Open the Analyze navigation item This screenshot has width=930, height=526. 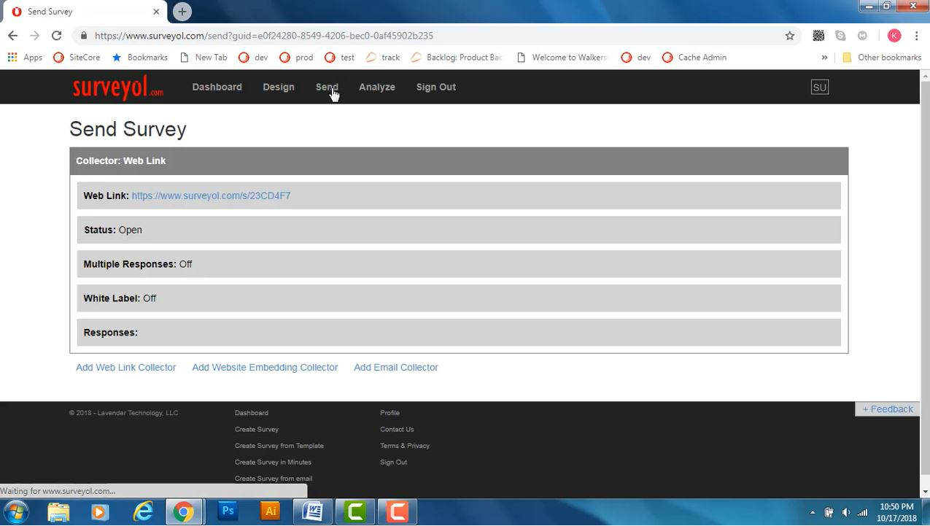(377, 87)
